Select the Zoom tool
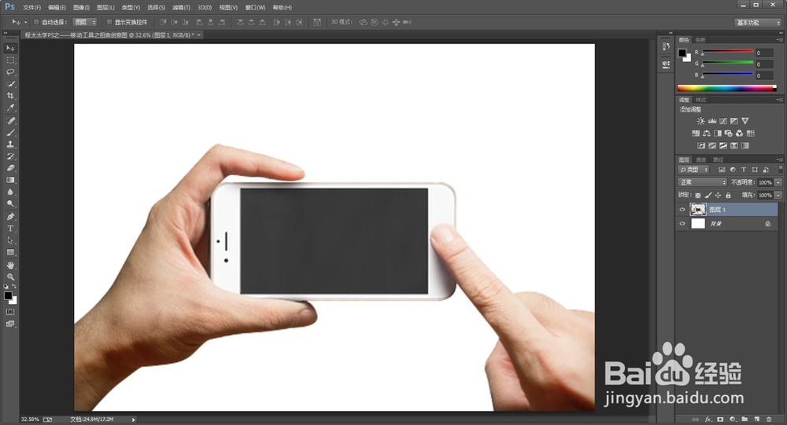The image size is (787, 425). pos(10,277)
